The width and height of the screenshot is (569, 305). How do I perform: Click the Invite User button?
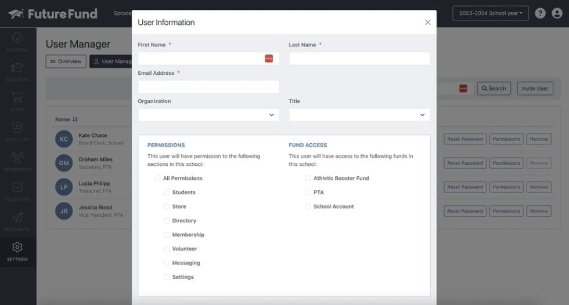535,89
